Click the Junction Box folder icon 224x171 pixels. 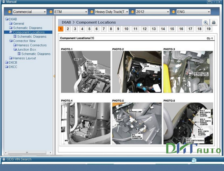(x=15, y=49)
